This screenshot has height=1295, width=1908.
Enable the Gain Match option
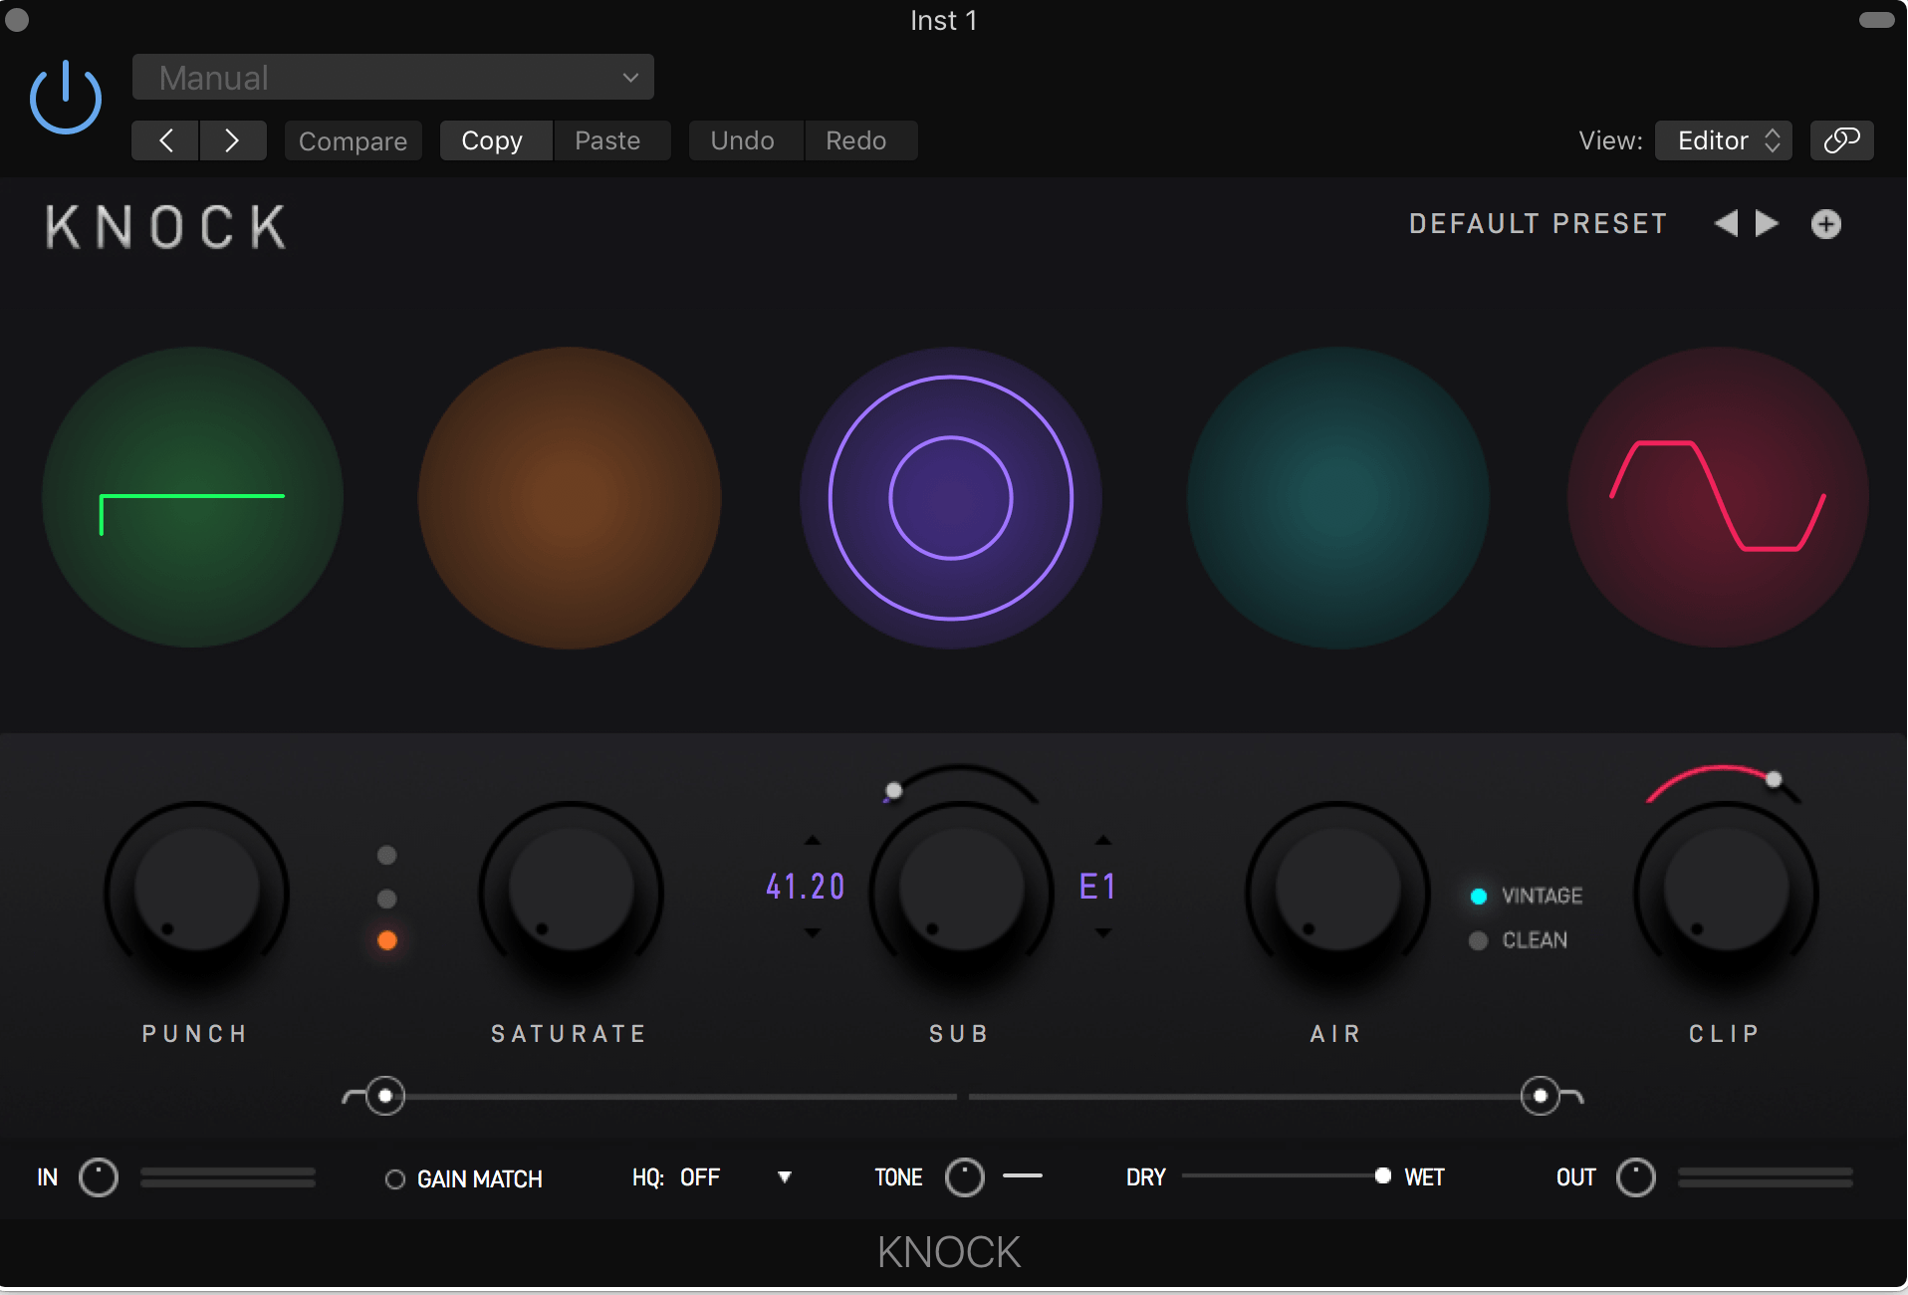click(x=395, y=1179)
